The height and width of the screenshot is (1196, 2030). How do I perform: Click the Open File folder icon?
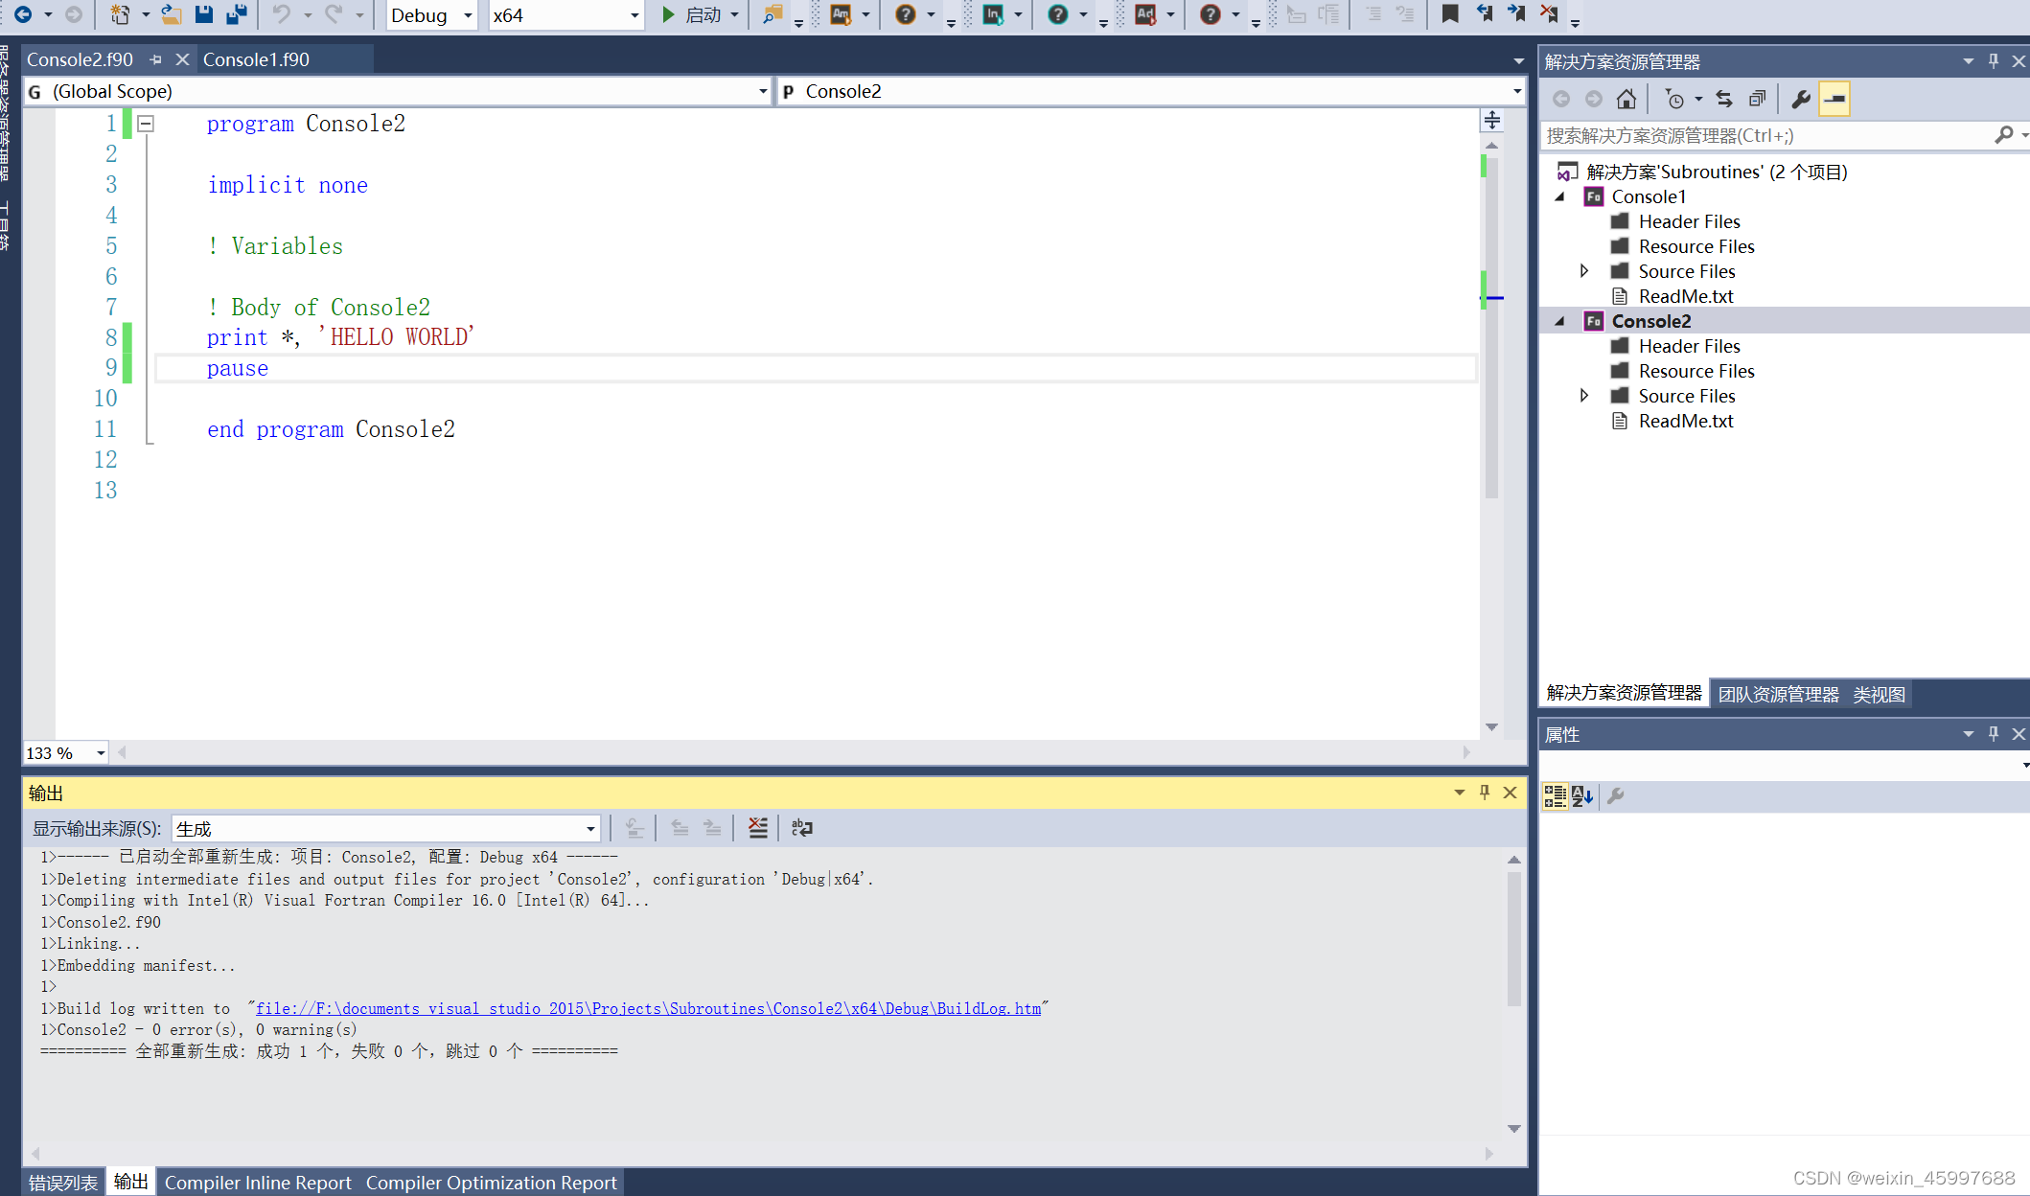click(x=172, y=14)
